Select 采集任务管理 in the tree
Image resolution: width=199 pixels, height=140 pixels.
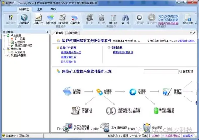point(18,56)
